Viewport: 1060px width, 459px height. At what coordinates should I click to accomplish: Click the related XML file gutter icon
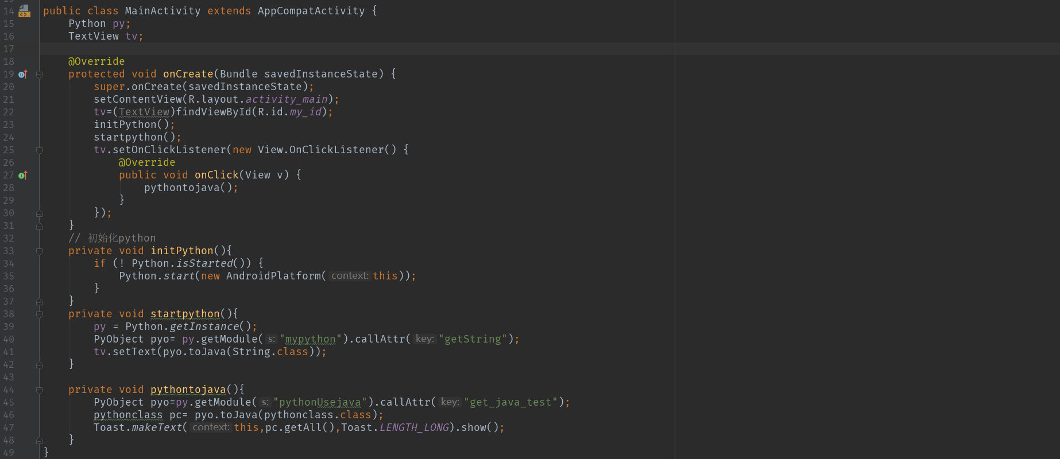[x=24, y=11]
